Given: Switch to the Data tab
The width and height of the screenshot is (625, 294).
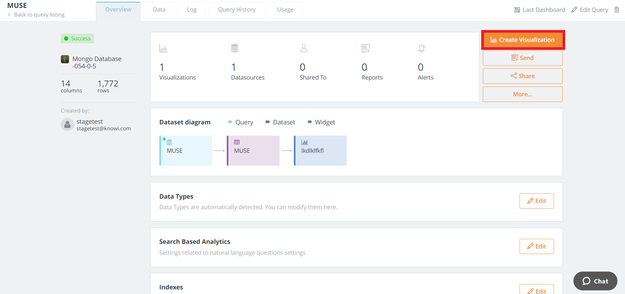Looking at the screenshot, I should (159, 10).
